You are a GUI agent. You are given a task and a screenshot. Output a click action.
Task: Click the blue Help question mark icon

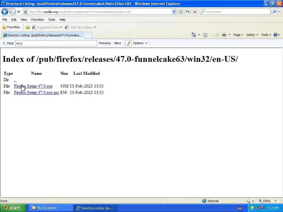[x=276, y=35]
